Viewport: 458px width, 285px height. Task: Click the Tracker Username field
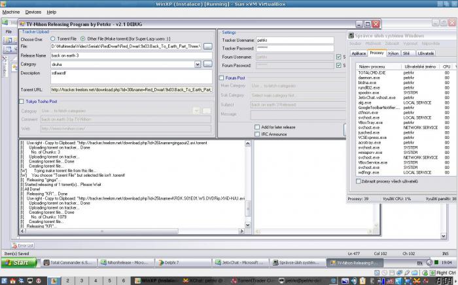coord(295,40)
